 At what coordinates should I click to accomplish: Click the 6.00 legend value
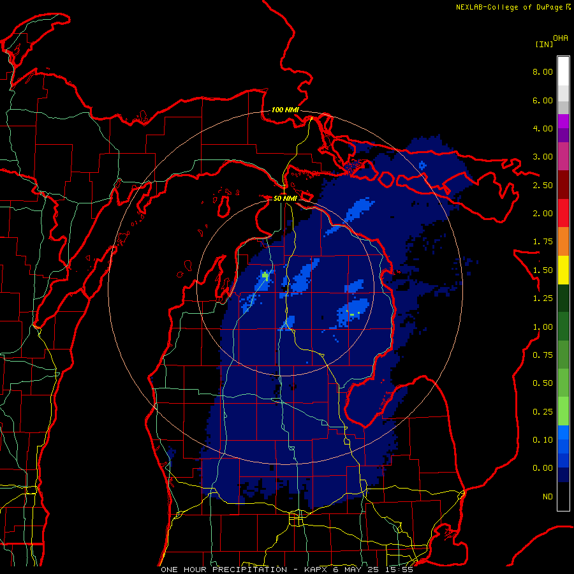(543, 100)
